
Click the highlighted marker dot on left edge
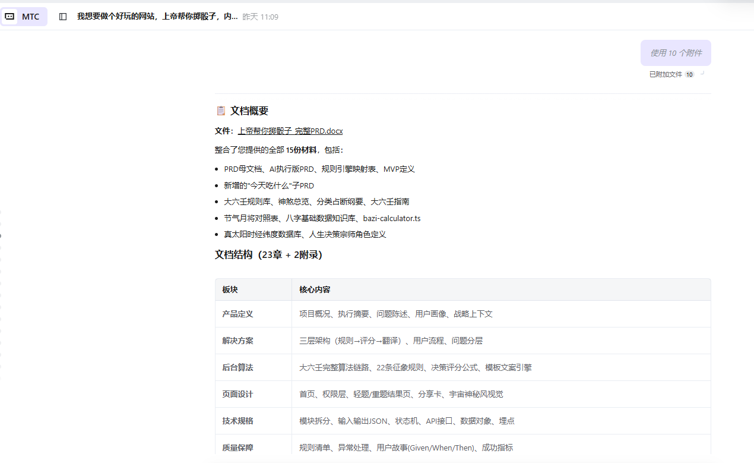point(1,236)
